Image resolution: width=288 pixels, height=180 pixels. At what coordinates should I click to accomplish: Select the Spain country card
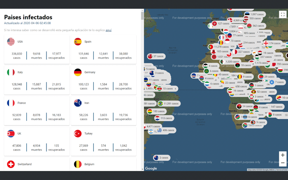coord(103,49)
